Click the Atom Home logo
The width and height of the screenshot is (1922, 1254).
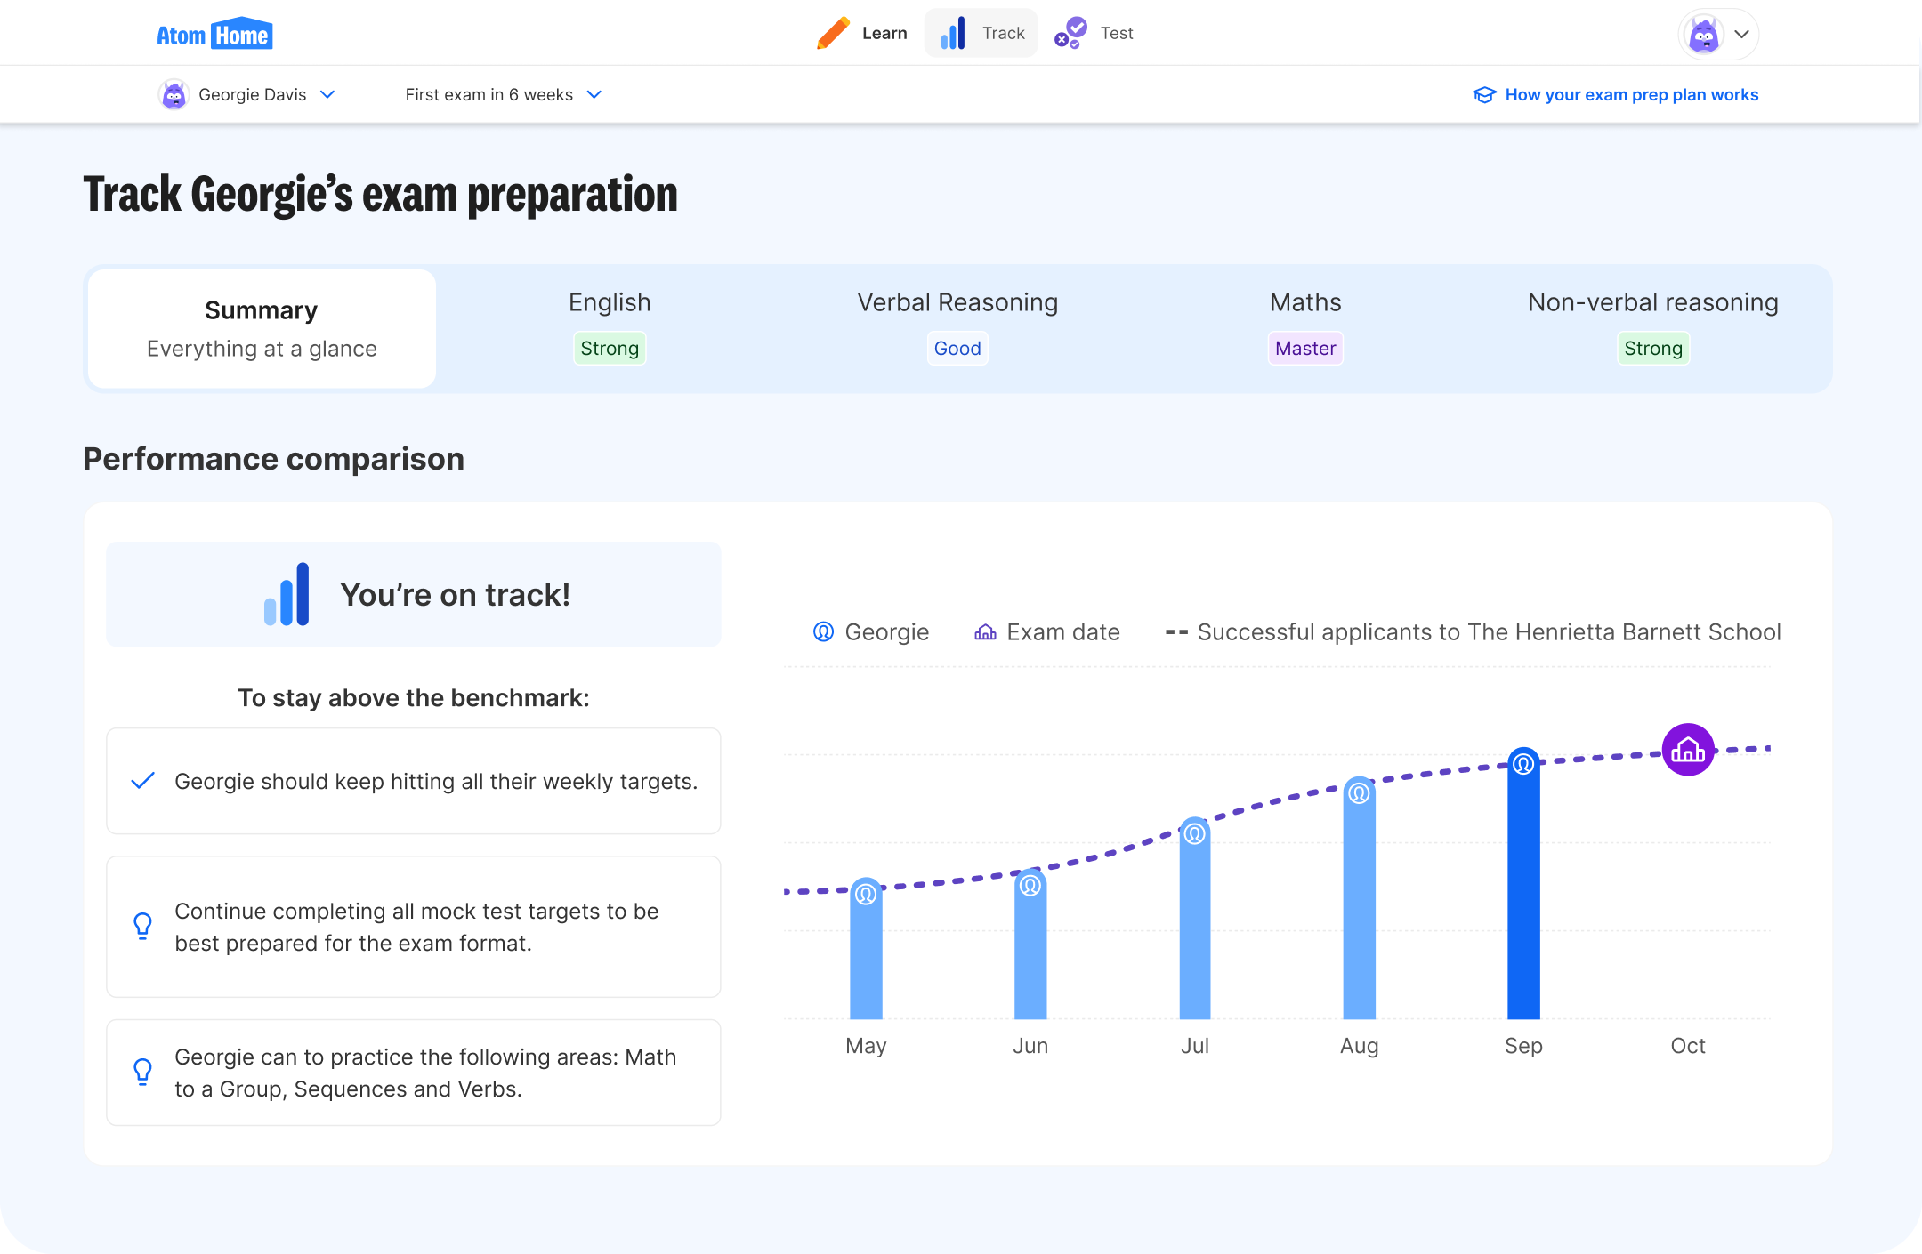pos(214,35)
